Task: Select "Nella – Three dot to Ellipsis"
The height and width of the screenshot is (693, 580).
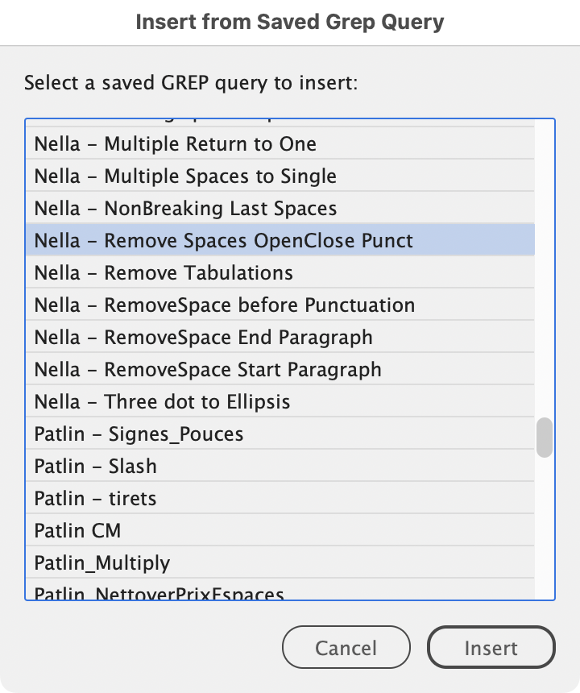Action: tap(162, 402)
